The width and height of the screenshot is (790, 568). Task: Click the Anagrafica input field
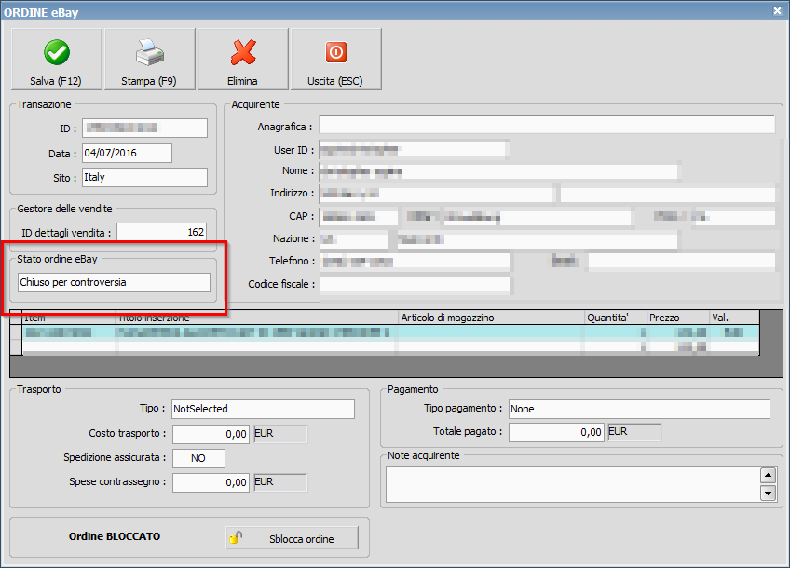(547, 125)
